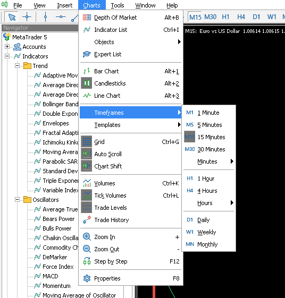The image size is (285, 298).
Task: Switch chart to H1 toolbar timeframe
Action: pos(225,17)
